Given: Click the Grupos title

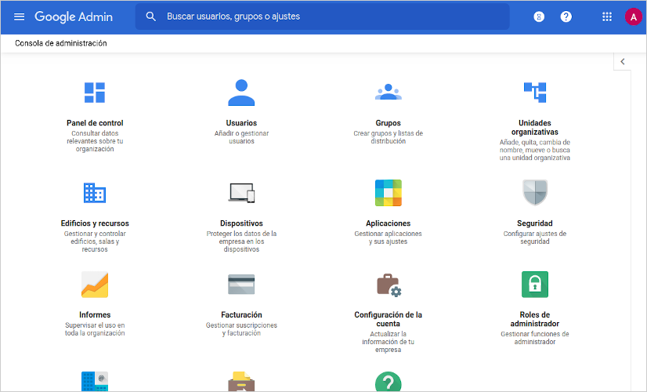Looking at the screenshot, I should pos(389,122).
